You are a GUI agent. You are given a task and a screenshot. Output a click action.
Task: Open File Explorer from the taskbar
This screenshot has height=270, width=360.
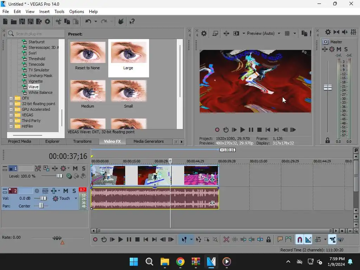pyautogui.click(x=165, y=262)
